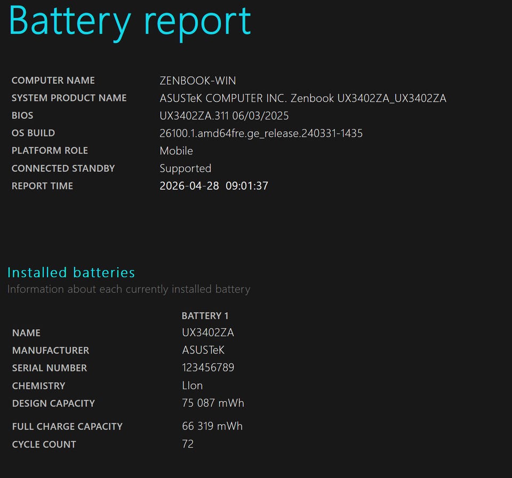Select the 'CYCLE COUNT' row label

click(44, 445)
